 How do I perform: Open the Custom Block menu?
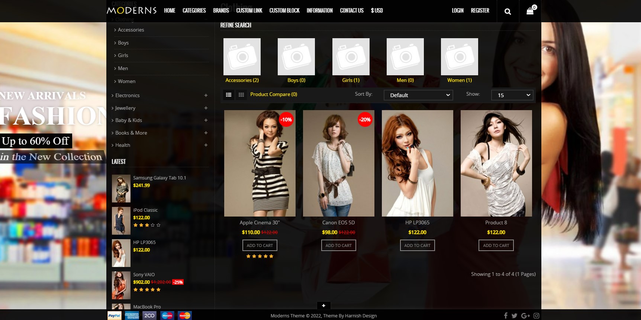tap(284, 10)
